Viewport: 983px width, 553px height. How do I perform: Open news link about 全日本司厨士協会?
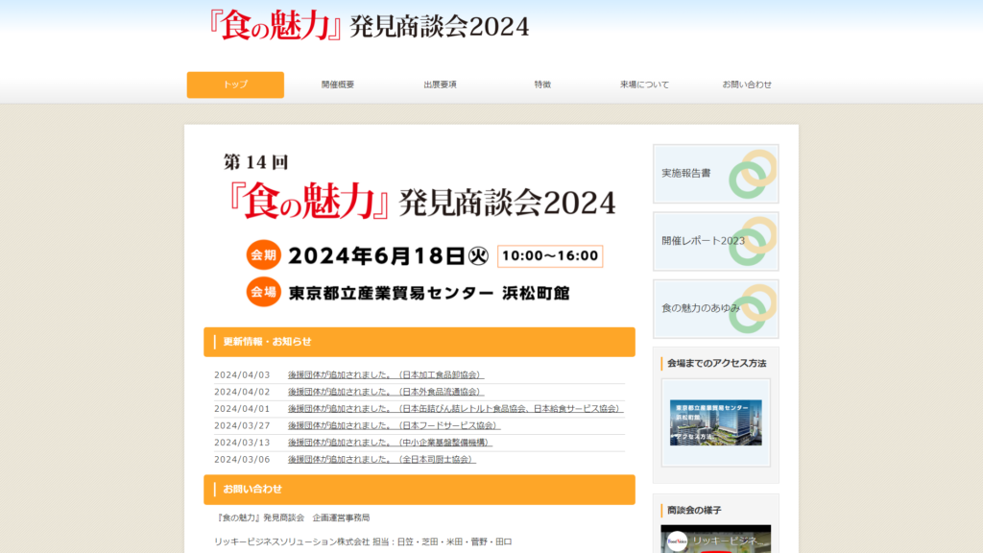382,460
